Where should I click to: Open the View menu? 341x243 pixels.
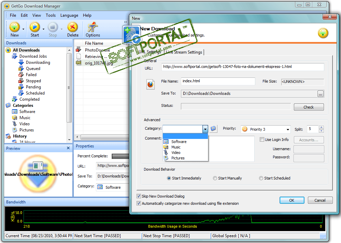coord(37,15)
